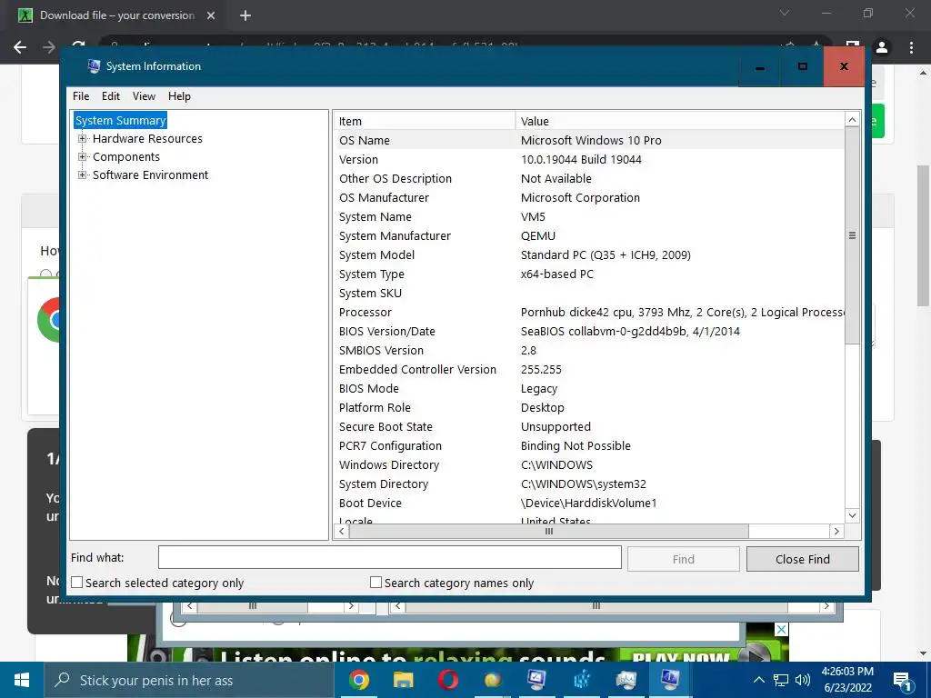Toggle 'Search category names only' checkbox

pos(375,583)
